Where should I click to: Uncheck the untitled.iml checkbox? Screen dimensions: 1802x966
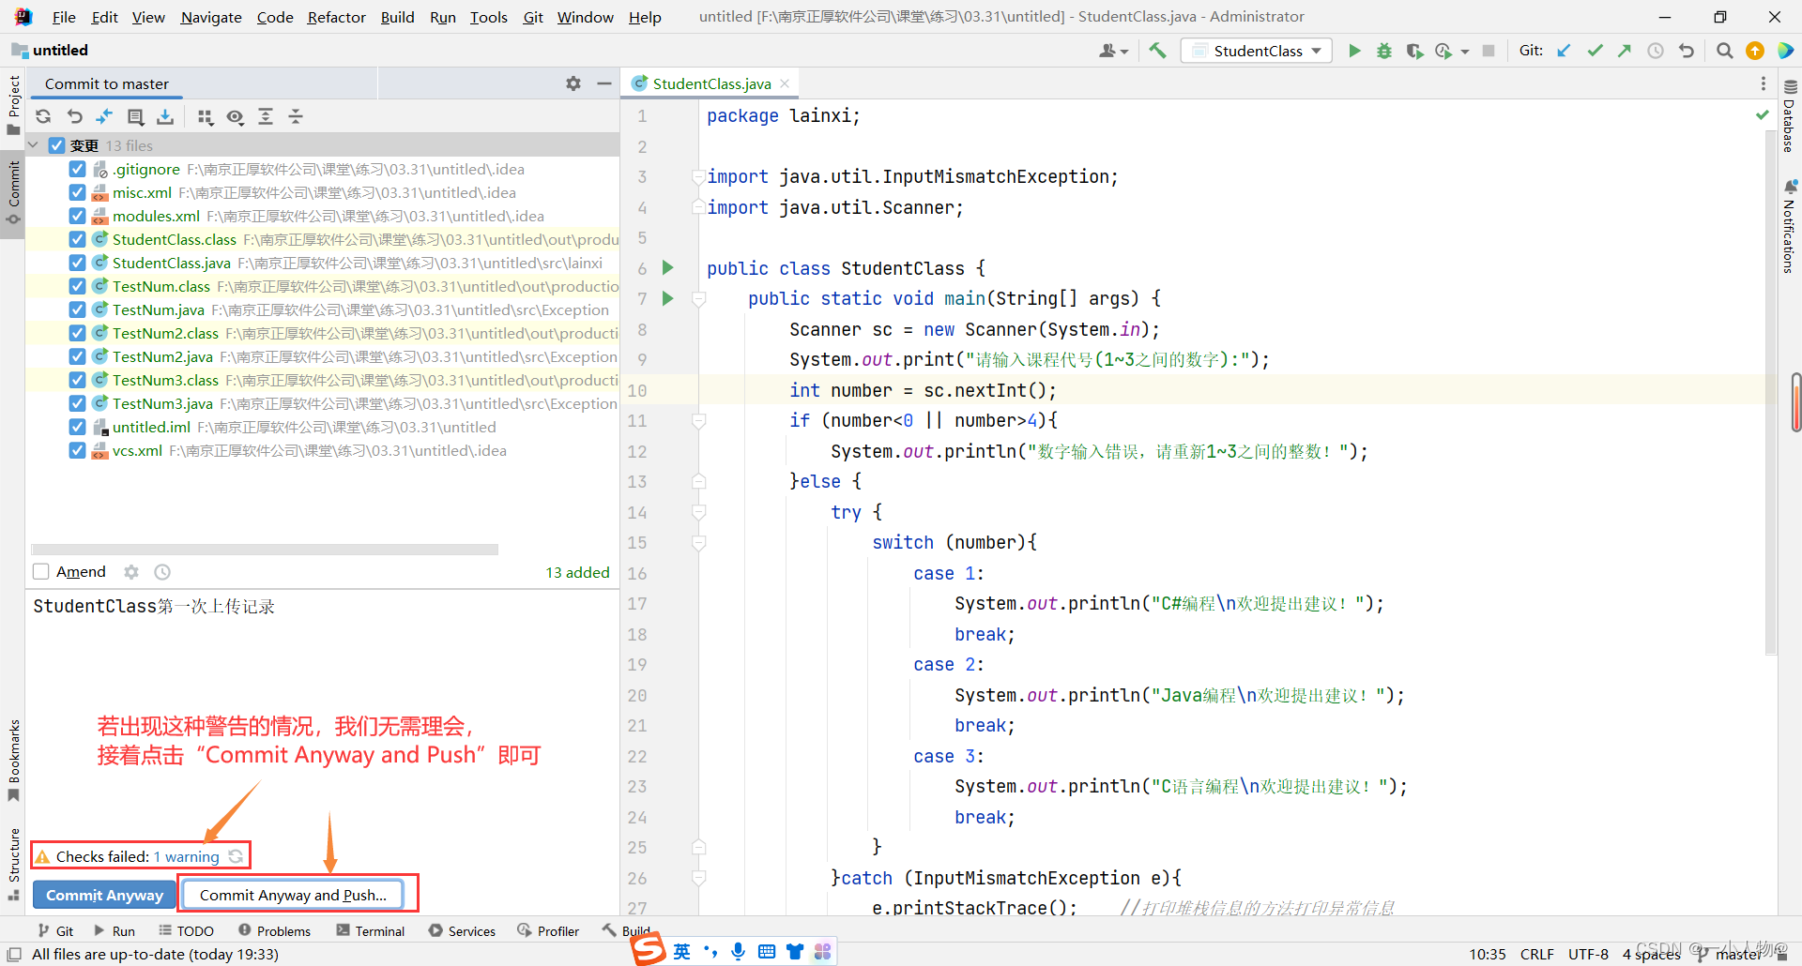(x=78, y=427)
